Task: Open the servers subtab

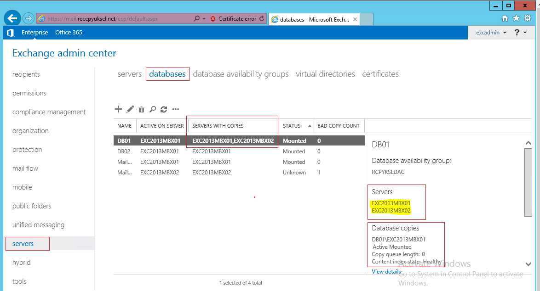Action: [130, 74]
